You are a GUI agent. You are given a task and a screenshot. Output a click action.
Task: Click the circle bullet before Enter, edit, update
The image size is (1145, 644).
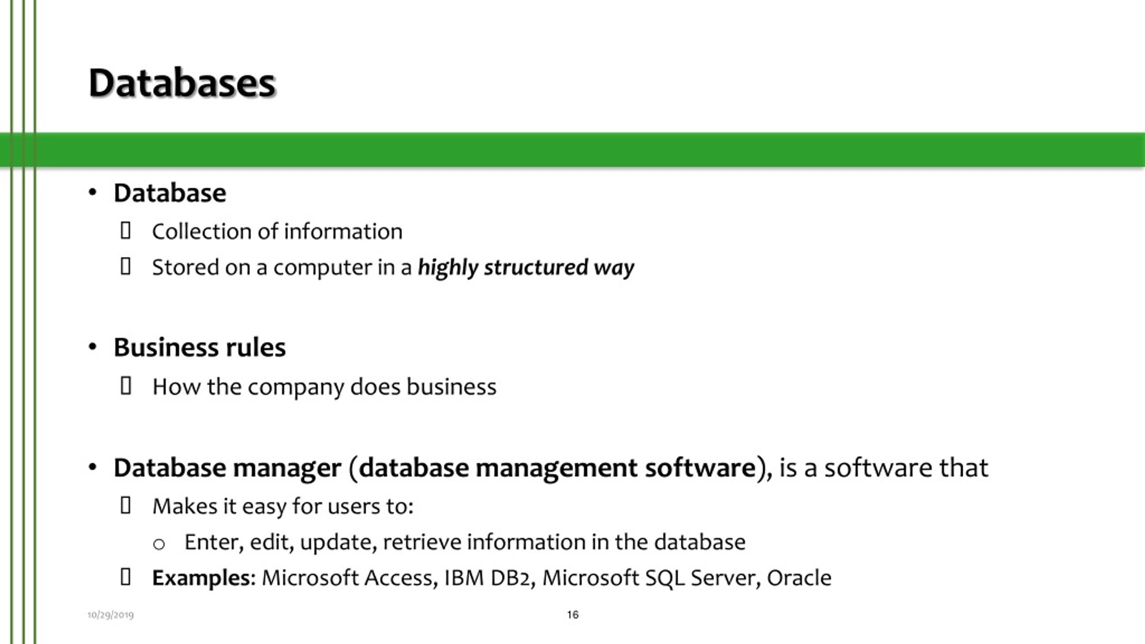(x=159, y=544)
